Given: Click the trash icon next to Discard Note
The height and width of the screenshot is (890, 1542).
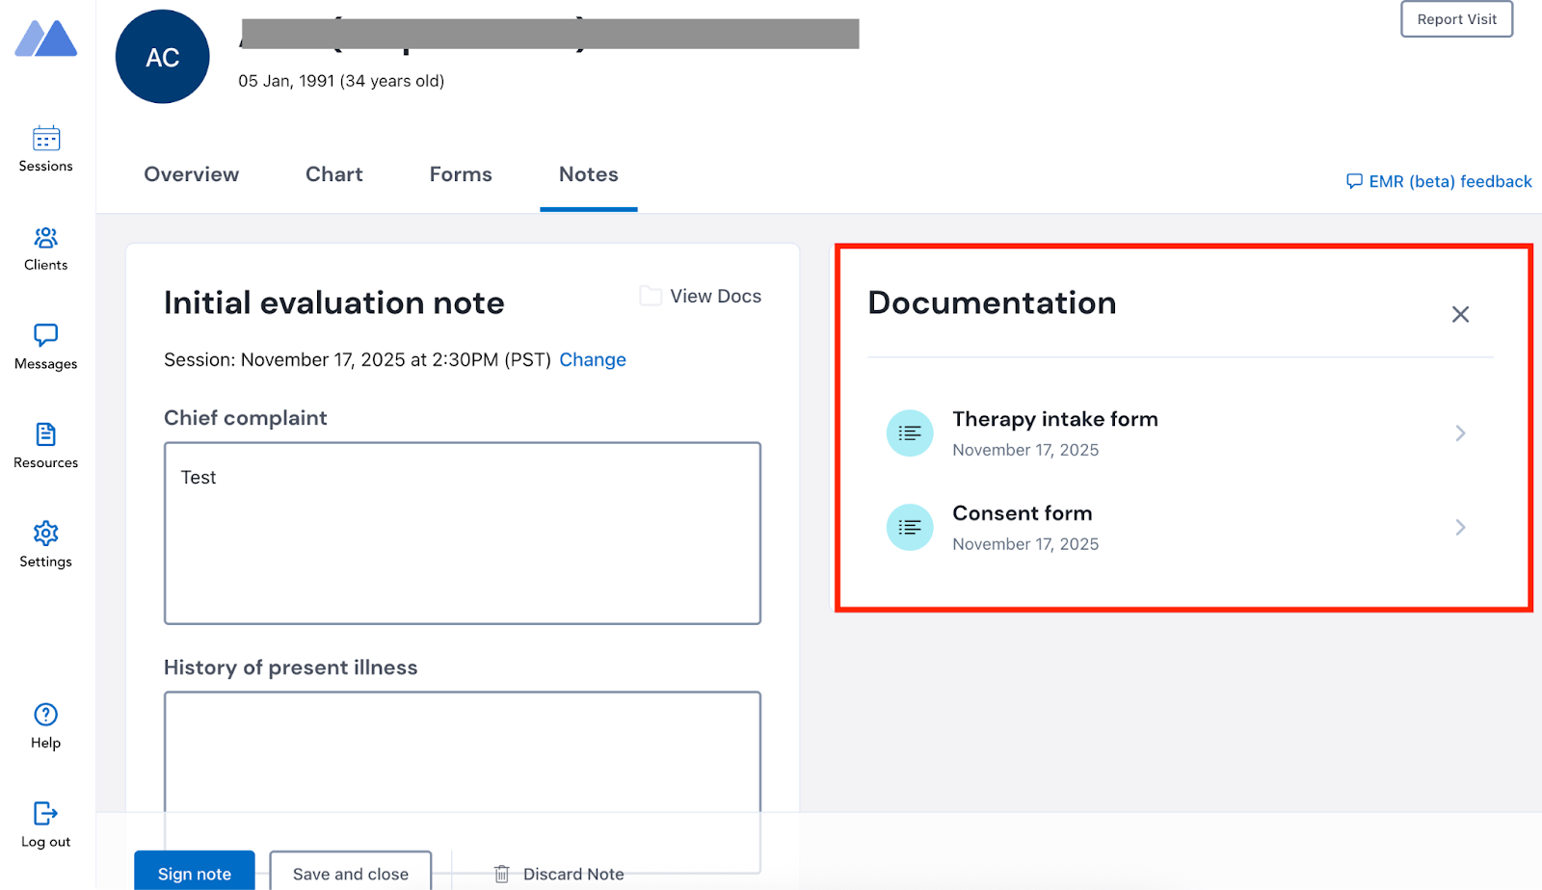Looking at the screenshot, I should 502,874.
